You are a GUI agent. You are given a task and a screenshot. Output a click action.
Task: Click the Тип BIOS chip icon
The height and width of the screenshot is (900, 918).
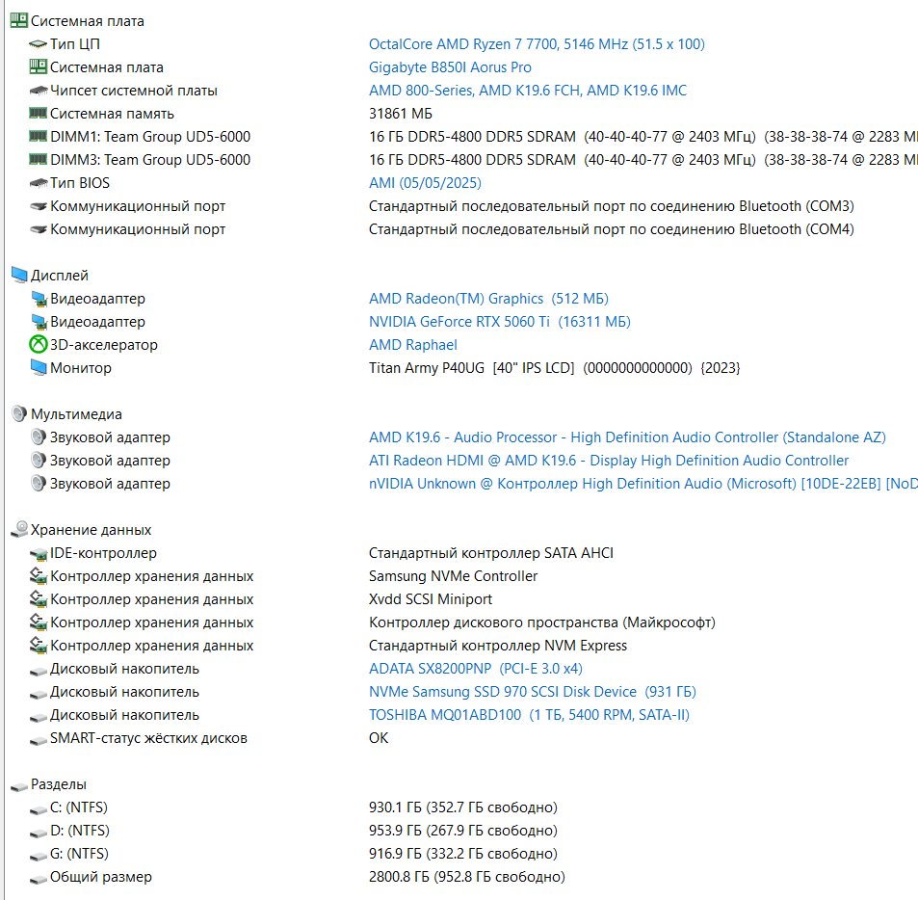[x=39, y=183]
